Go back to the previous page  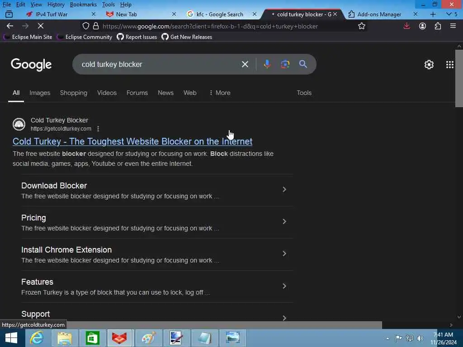coord(10,26)
